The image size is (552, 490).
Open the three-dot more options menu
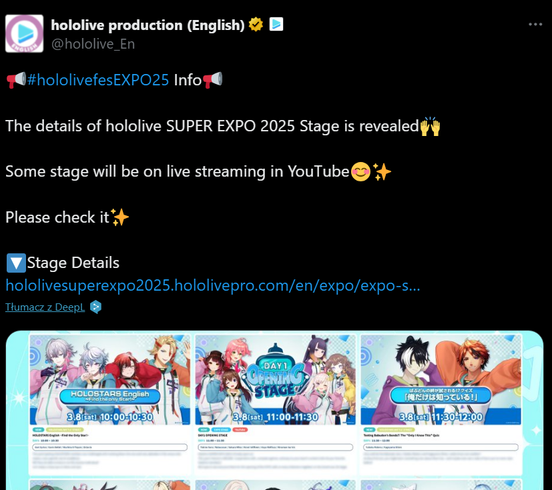535,24
